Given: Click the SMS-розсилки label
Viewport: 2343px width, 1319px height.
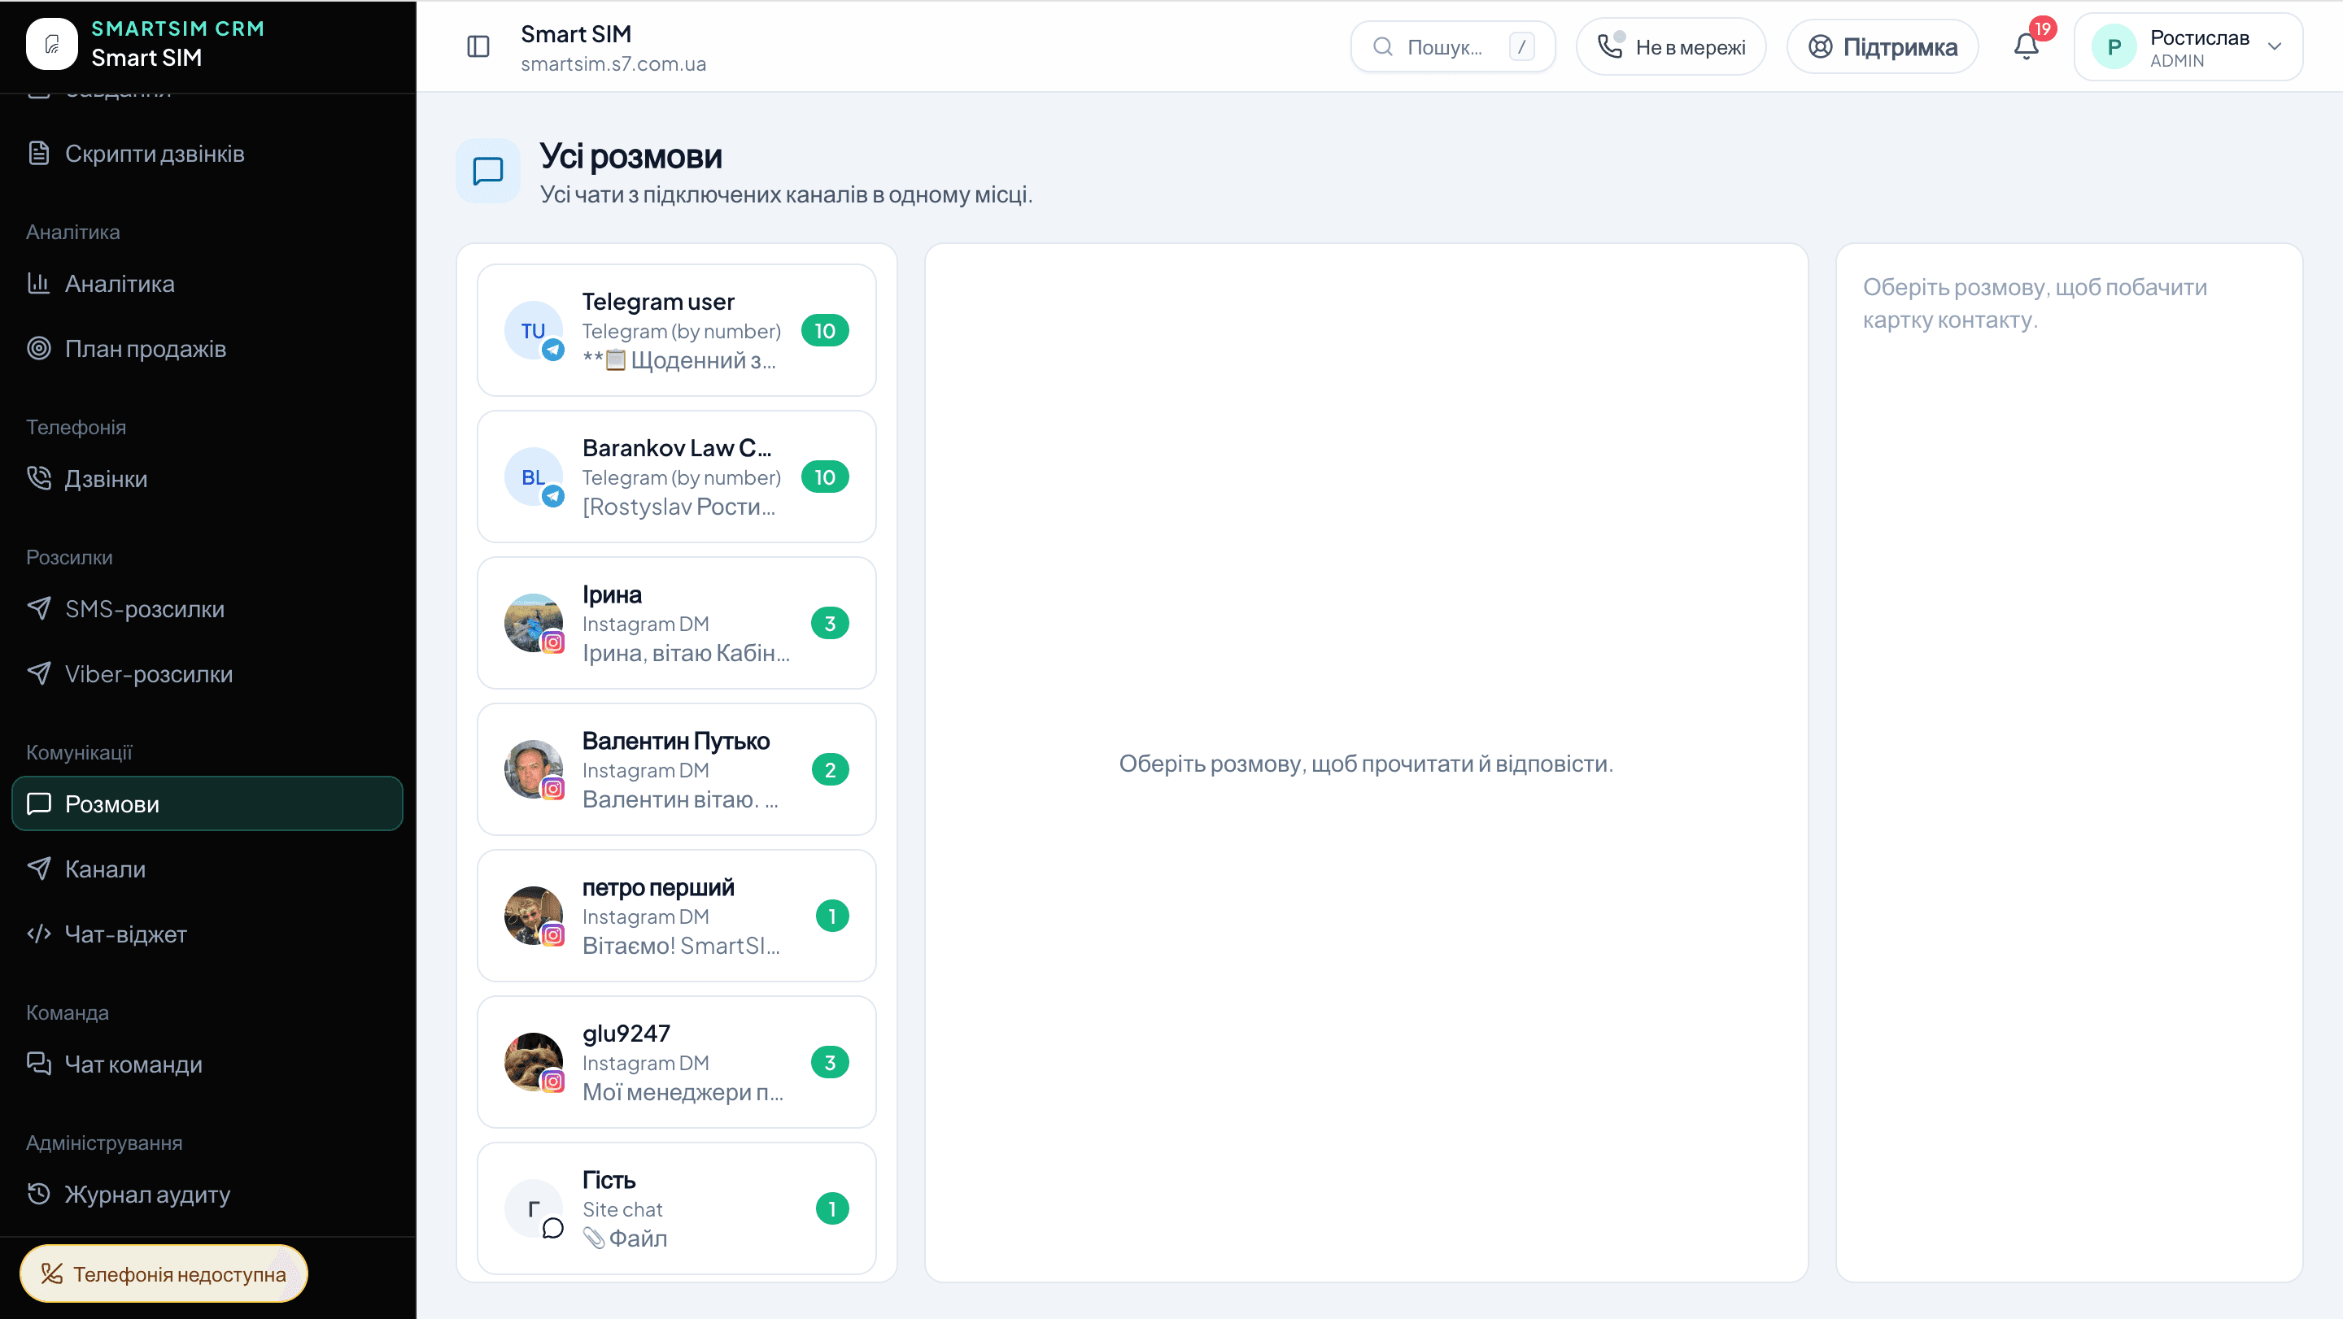Looking at the screenshot, I should coord(145,609).
